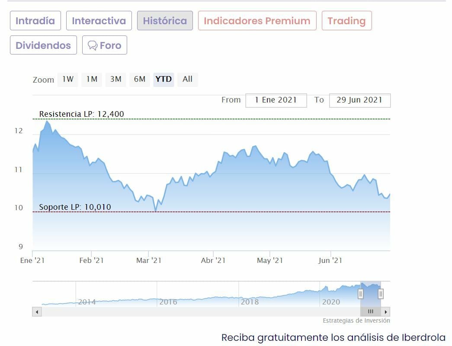This screenshot has height=346, width=452.
Task: Set chart zoom to 1W
Action: [68, 79]
